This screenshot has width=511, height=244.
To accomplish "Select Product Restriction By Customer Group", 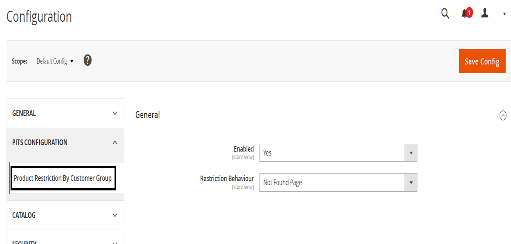I will (63, 178).
